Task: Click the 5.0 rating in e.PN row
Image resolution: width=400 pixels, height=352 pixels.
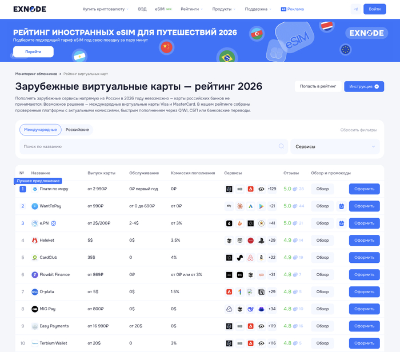Action: coord(287,223)
